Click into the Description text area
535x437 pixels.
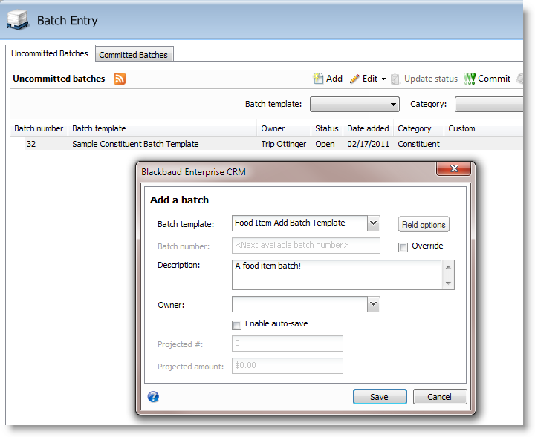(337, 275)
